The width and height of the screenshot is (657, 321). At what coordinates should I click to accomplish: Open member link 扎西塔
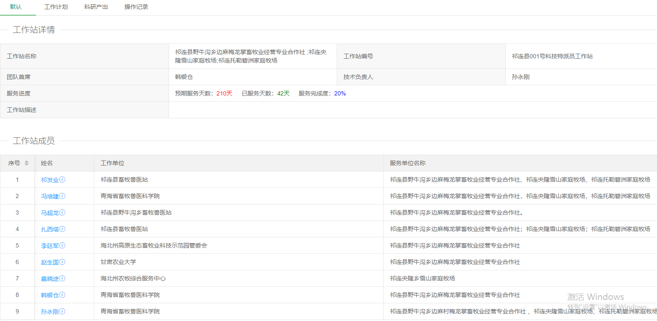(50, 229)
